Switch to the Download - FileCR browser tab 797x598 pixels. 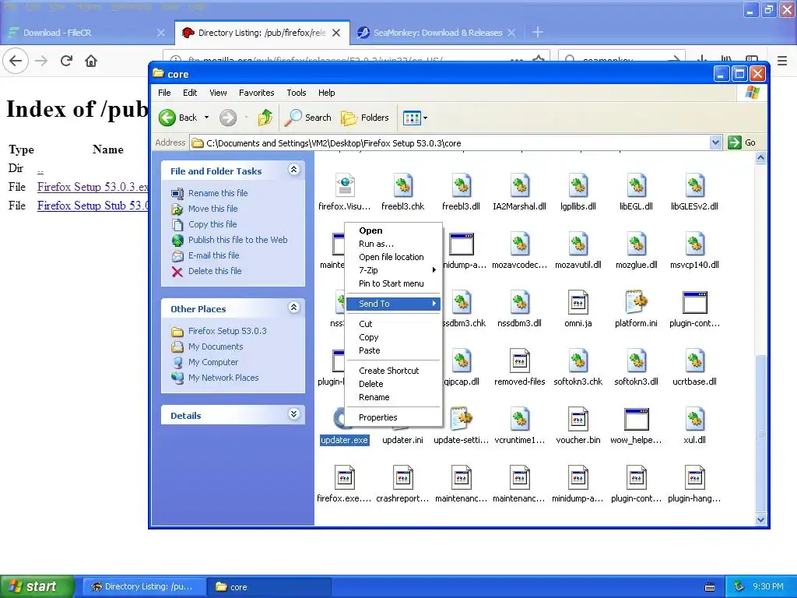point(86,33)
